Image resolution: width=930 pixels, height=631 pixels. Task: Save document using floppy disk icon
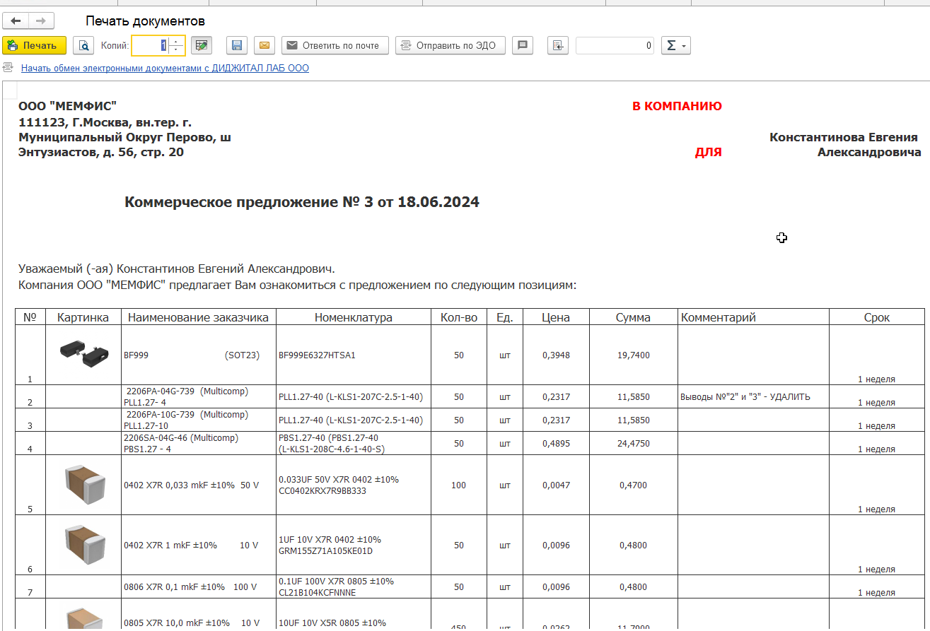click(x=237, y=46)
